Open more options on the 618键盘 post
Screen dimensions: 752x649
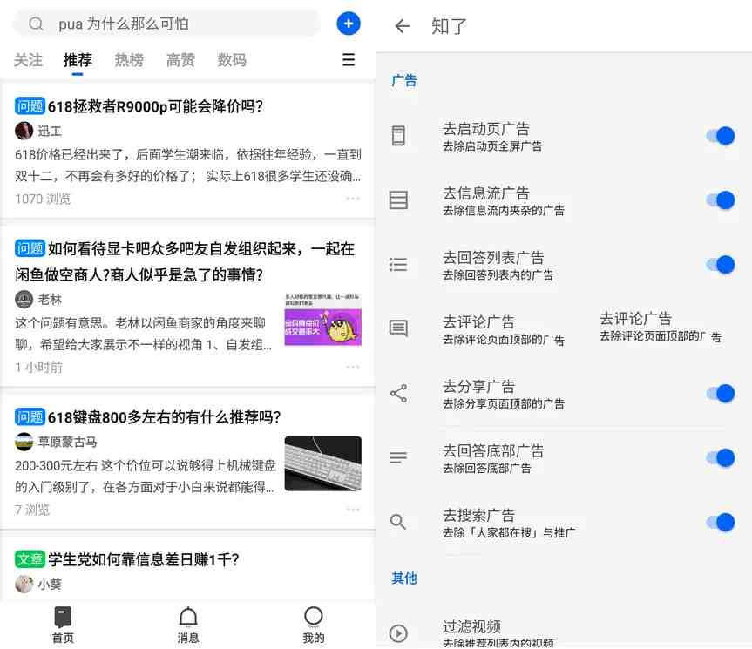point(353,510)
